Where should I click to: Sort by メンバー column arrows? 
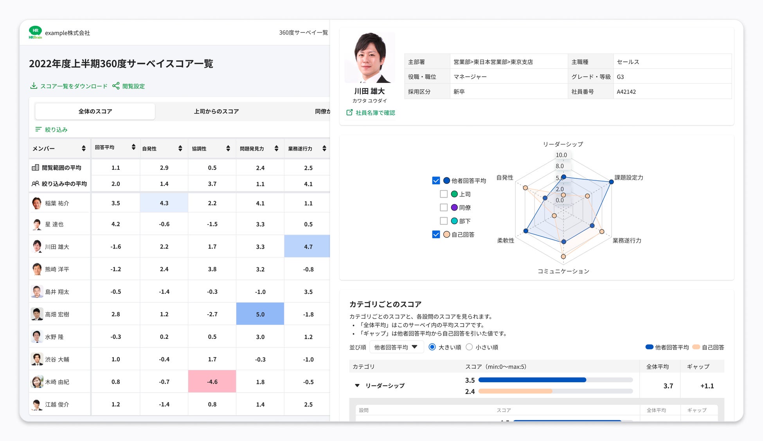click(83, 148)
